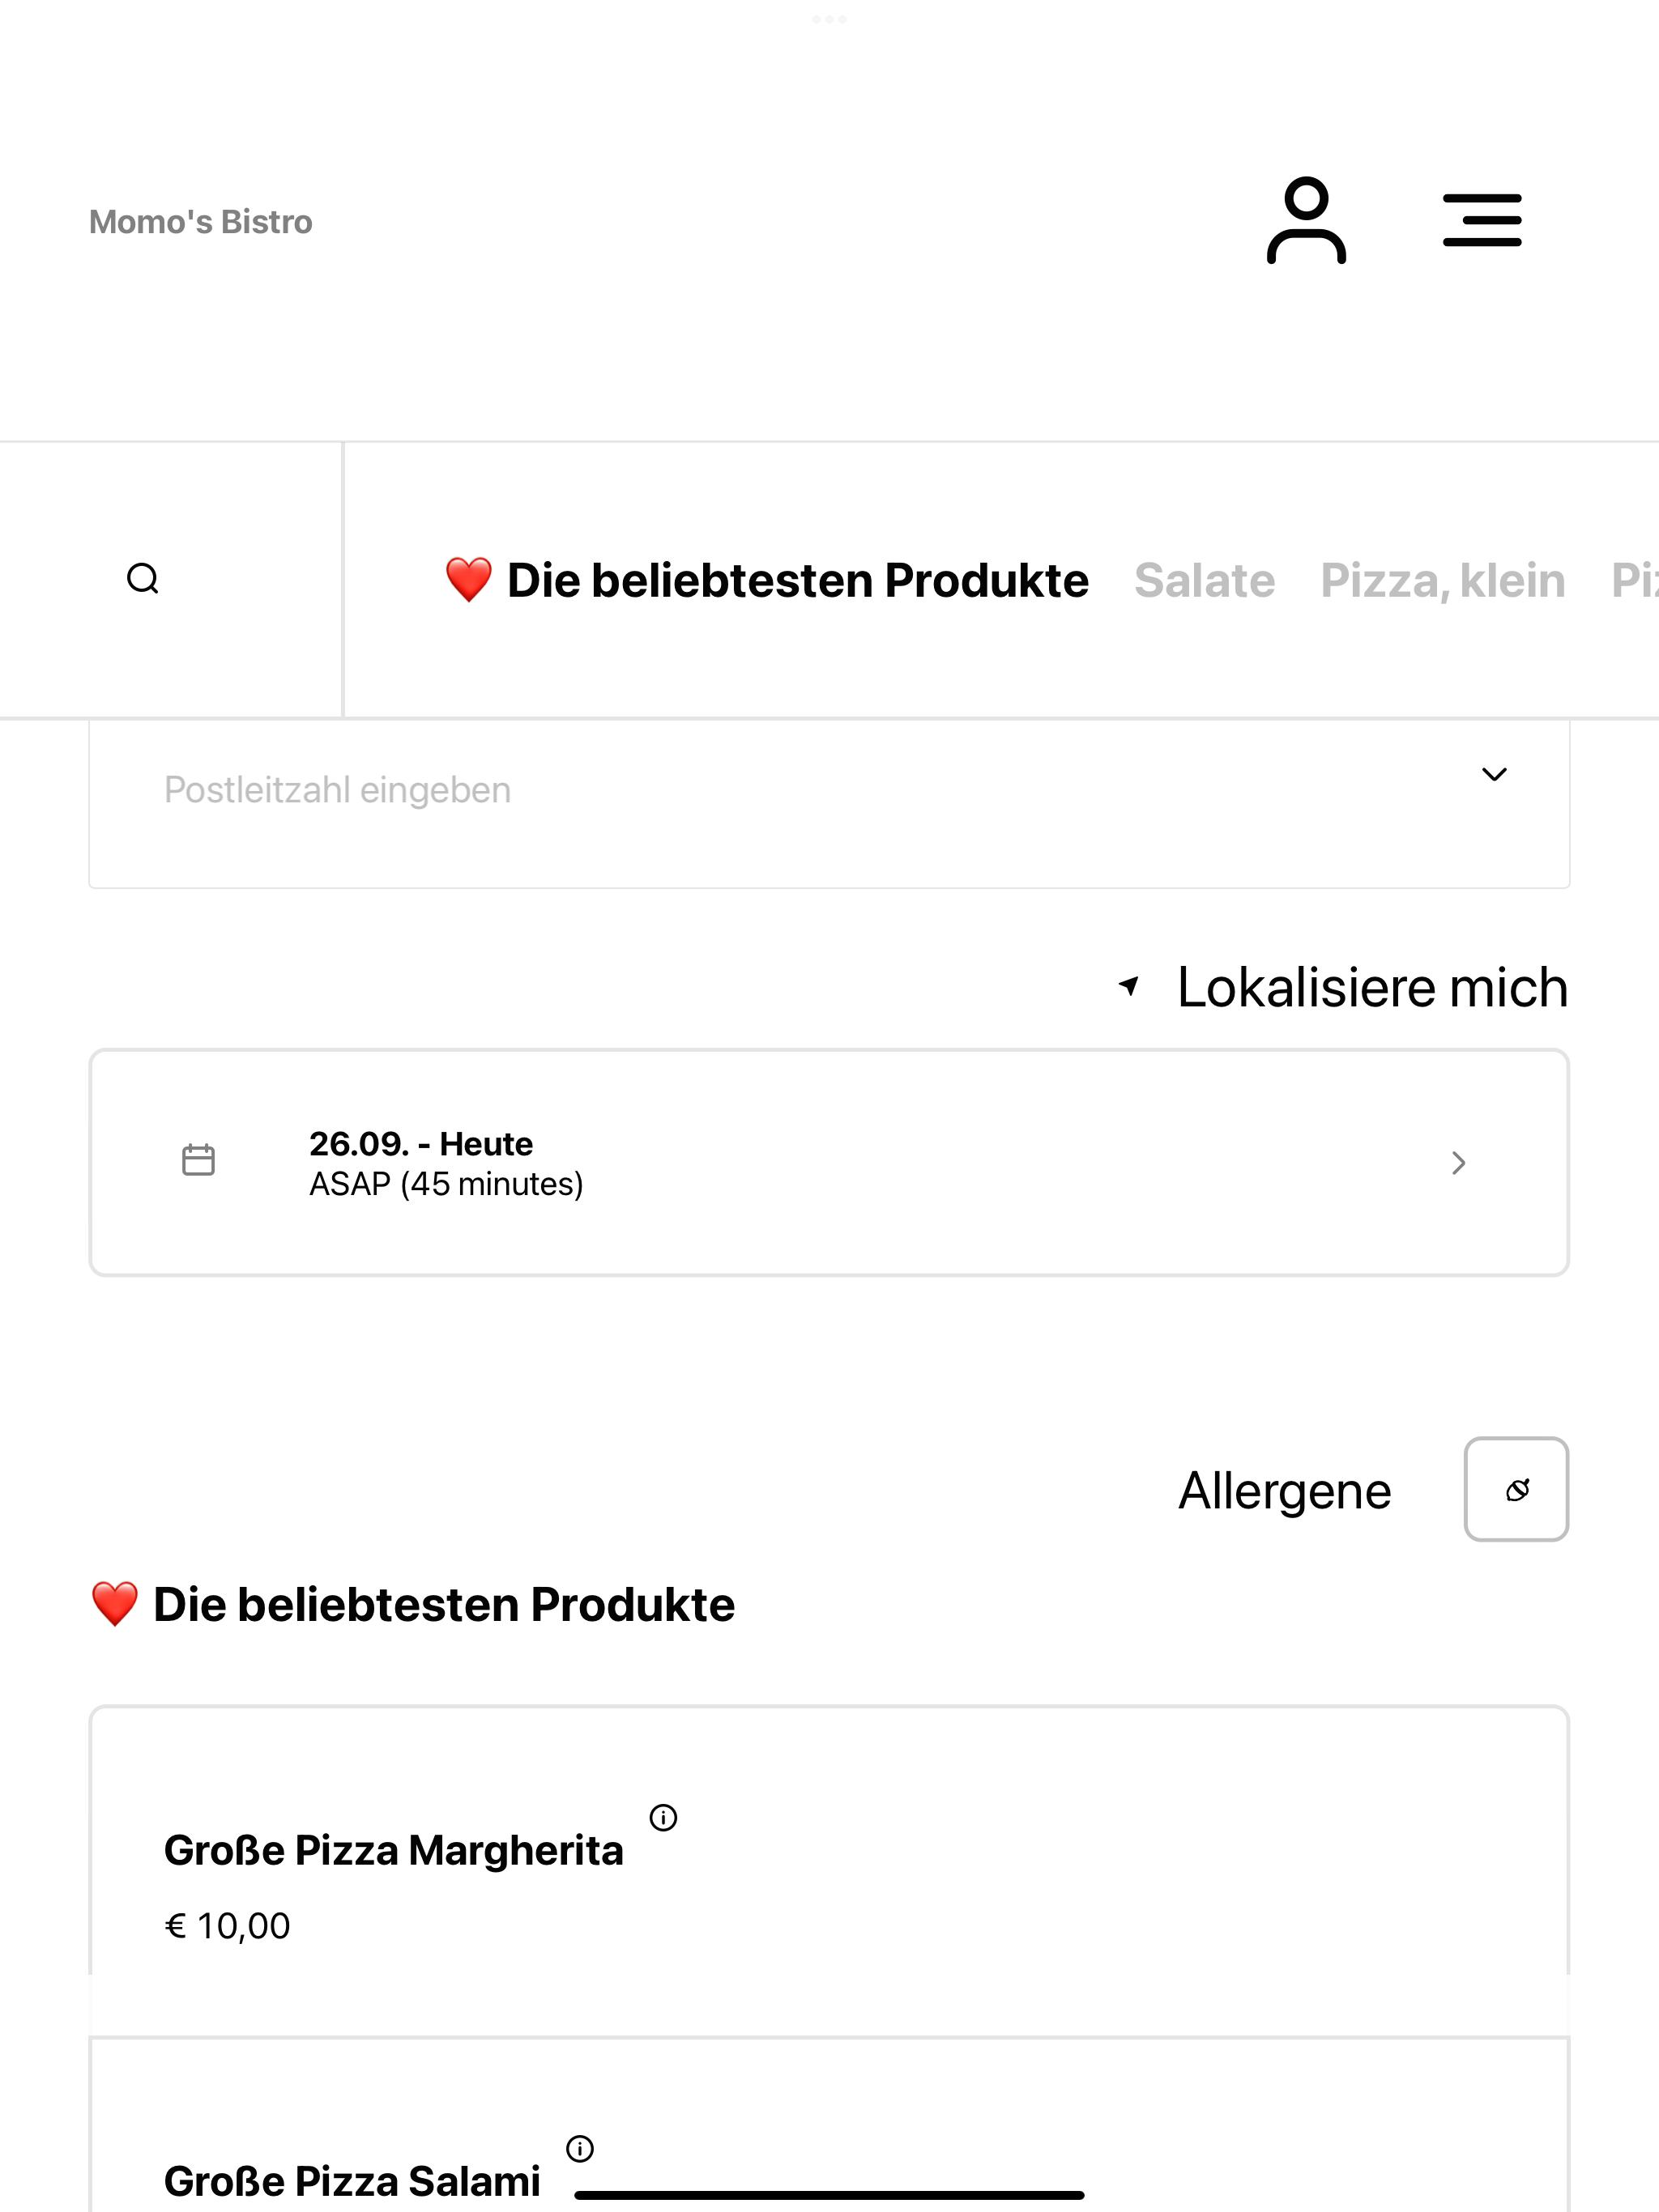Open delivery time options via right chevron
This screenshot has height=2212, width=1659.
tap(1459, 1163)
